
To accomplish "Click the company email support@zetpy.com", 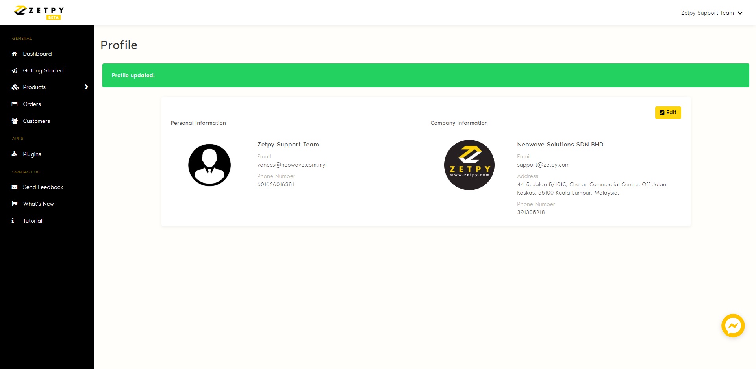I will [x=543, y=165].
